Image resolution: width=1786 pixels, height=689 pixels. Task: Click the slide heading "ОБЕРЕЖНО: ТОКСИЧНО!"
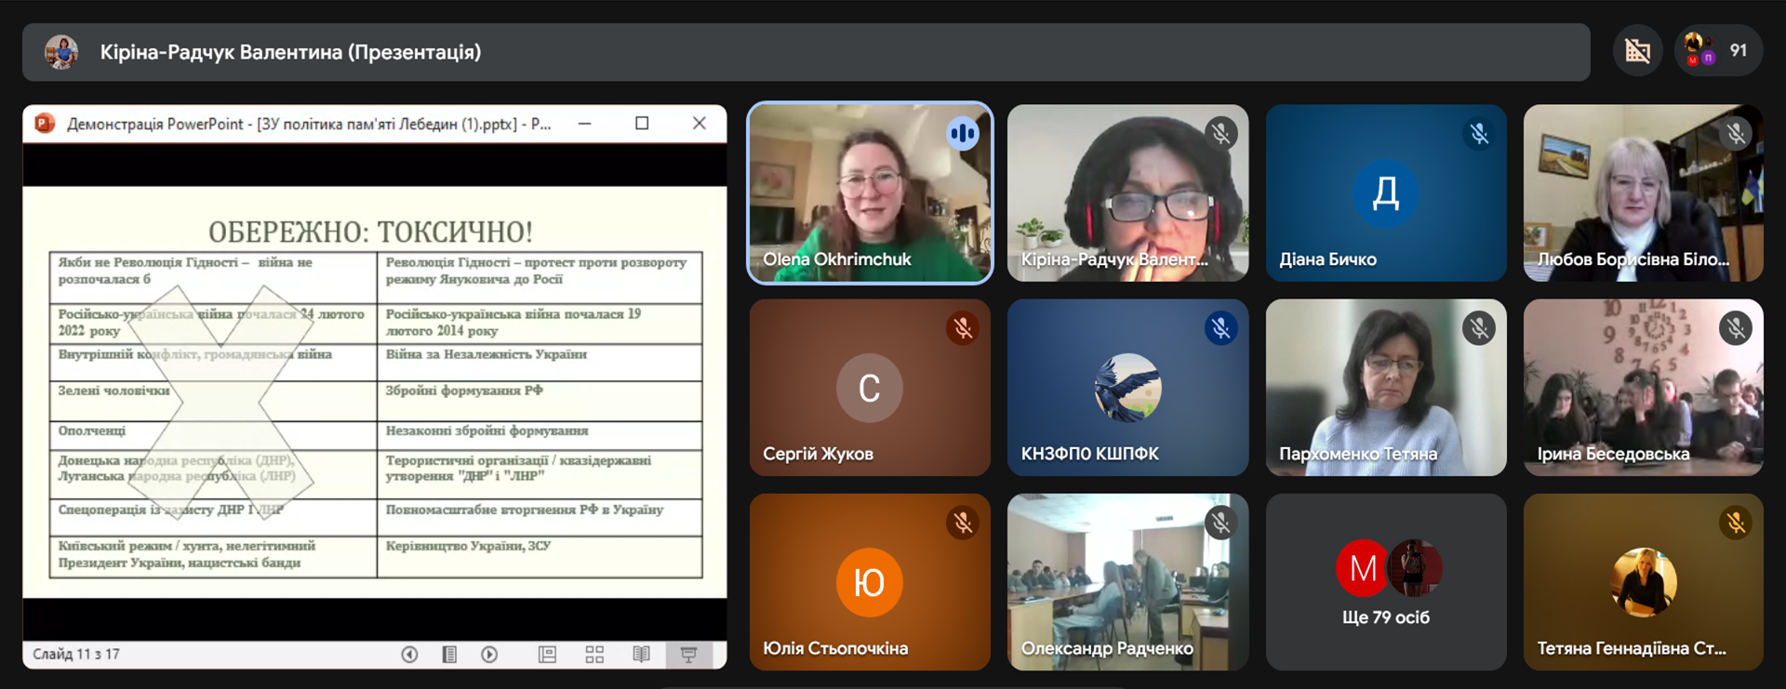click(x=370, y=232)
